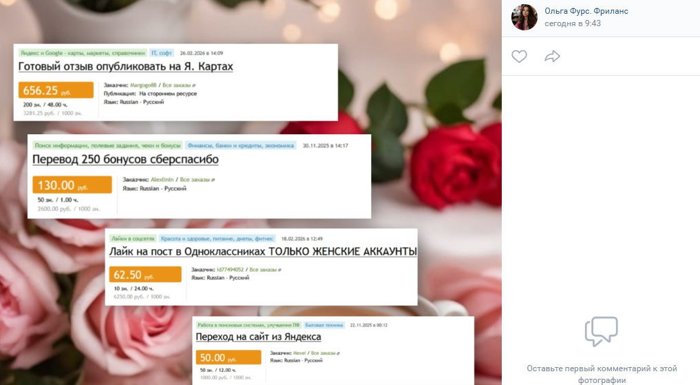The width and height of the screenshot is (700, 385).
Task: Click the 130.00 руб. price badge
Action: pos(72,185)
